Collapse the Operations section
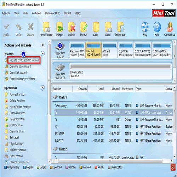 tap(43, 88)
